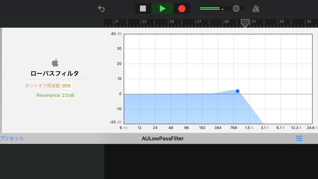Click the 40 dB axis label

coord(116,34)
